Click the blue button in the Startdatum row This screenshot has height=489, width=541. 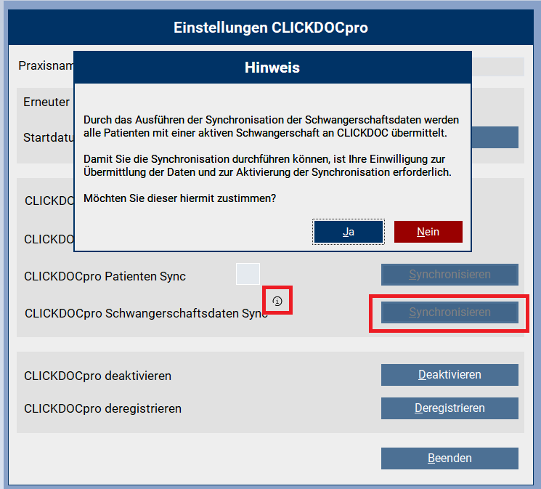(x=495, y=137)
